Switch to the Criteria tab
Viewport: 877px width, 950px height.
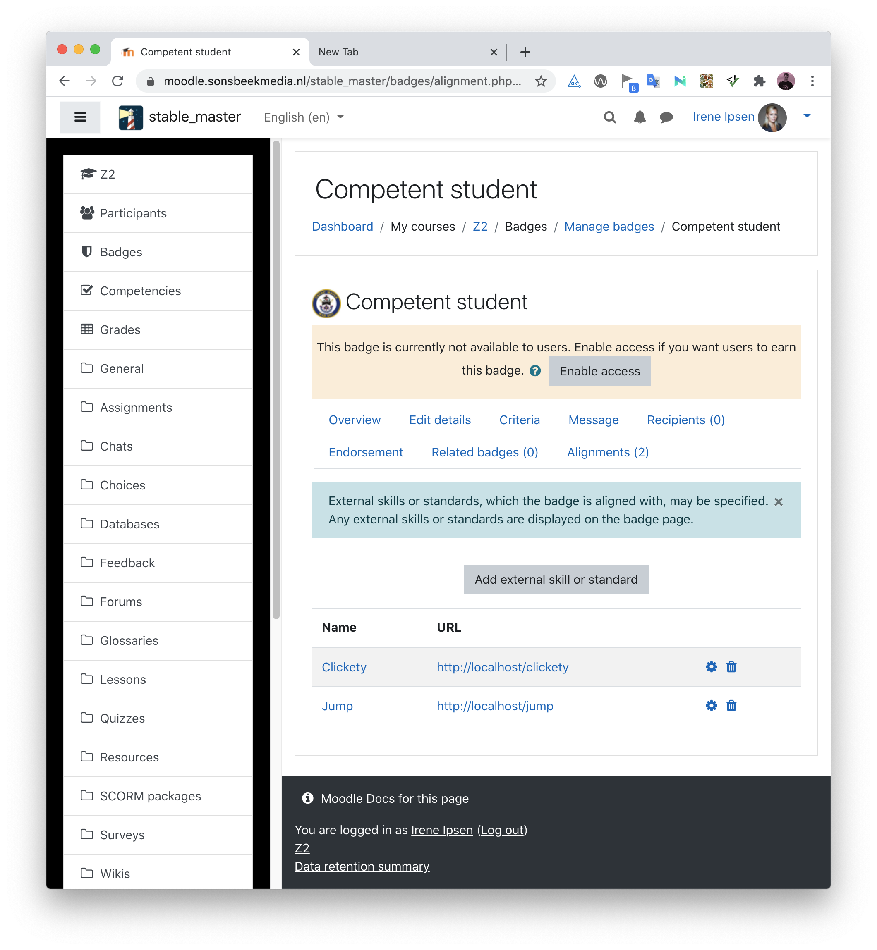pos(520,420)
